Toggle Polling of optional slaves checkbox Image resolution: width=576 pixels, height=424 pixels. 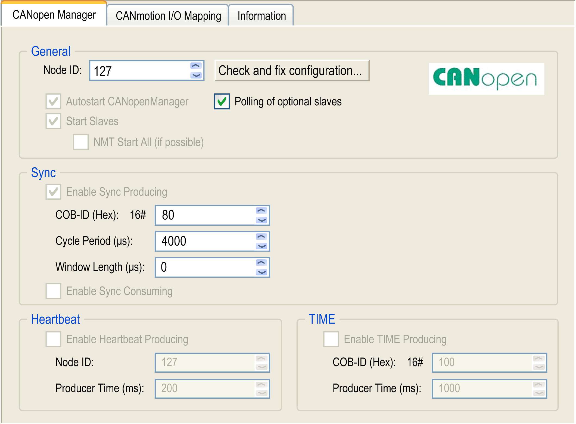click(222, 102)
